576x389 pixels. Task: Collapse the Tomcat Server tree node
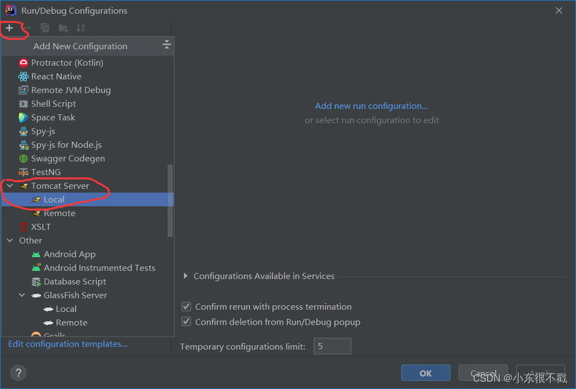coord(10,186)
